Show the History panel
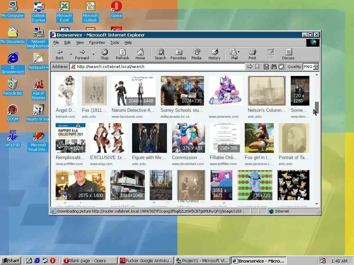The height and width of the screenshot is (265, 354). click(x=214, y=54)
